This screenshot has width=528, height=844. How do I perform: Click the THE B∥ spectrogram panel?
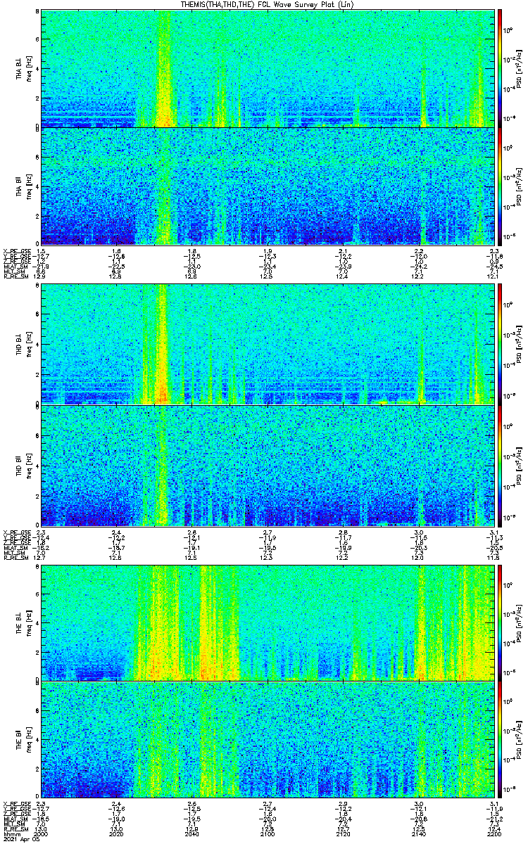coord(268,740)
